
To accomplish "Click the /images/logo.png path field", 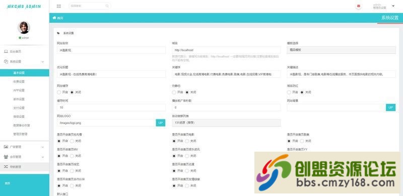I will pos(106,123).
